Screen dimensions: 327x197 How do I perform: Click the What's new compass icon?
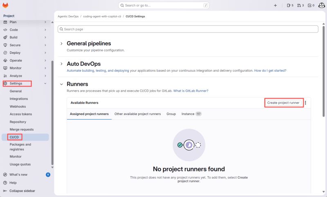(5, 175)
